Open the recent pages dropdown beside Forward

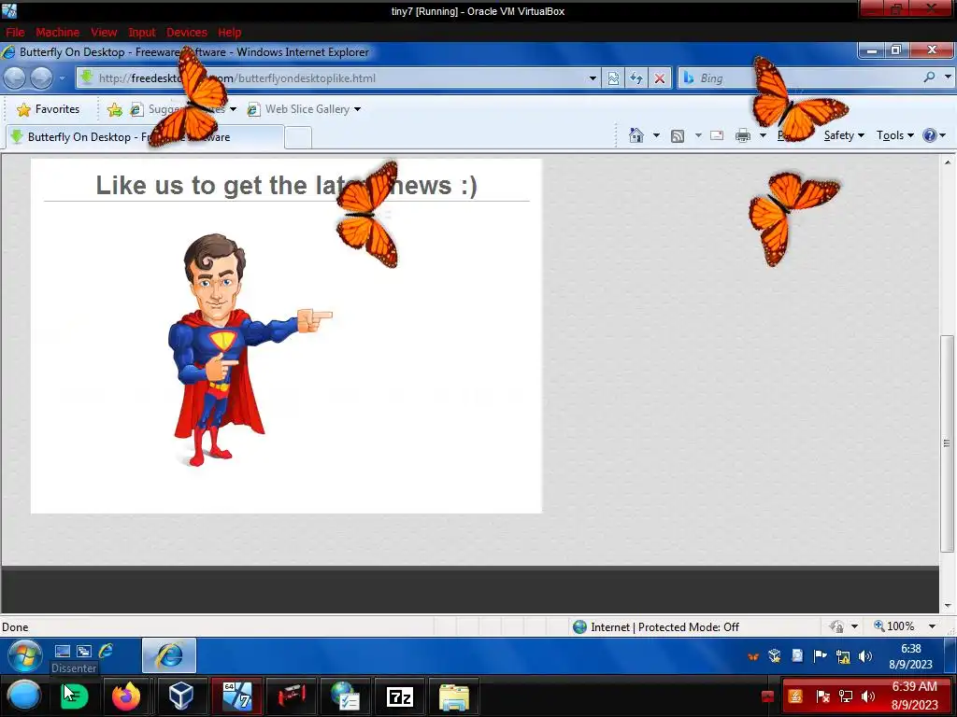(62, 78)
